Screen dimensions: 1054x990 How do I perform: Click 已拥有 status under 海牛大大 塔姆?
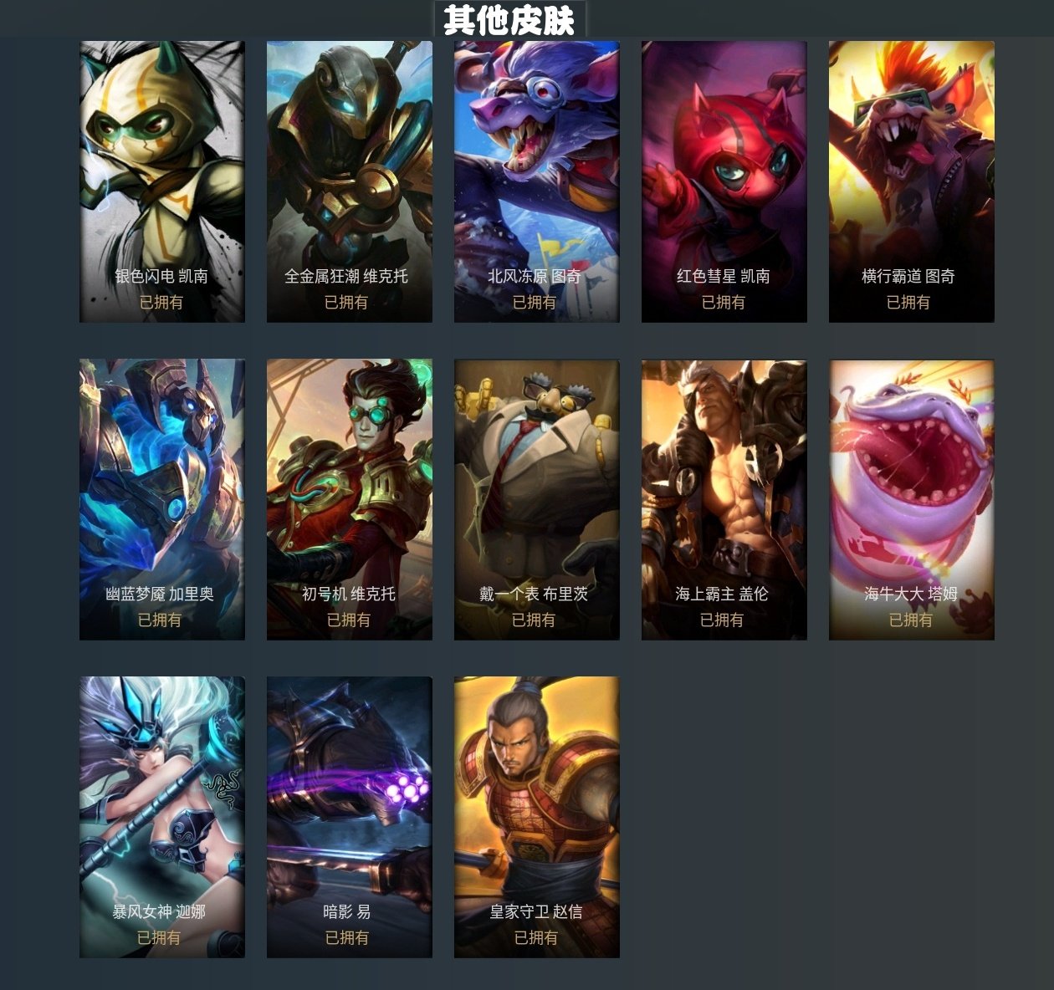[911, 620]
